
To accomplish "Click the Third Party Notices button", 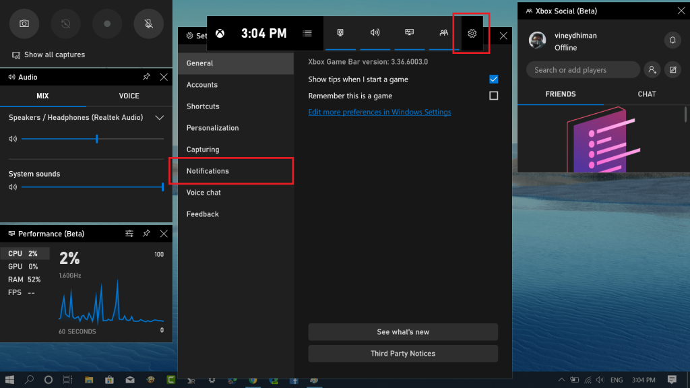I will [x=403, y=354].
